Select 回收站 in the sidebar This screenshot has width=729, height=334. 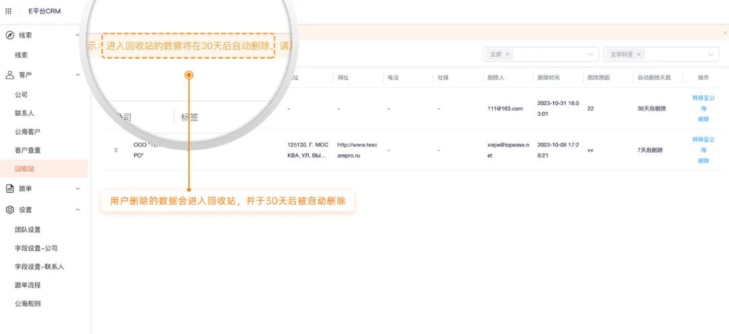coord(24,169)
